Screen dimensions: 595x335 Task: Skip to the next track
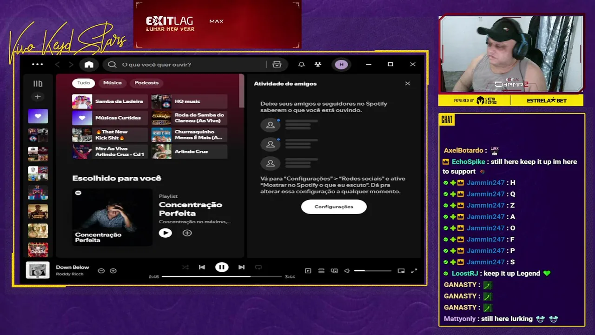coord(241,267)
